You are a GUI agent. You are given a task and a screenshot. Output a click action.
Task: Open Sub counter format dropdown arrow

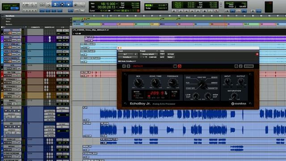[117, 7]
